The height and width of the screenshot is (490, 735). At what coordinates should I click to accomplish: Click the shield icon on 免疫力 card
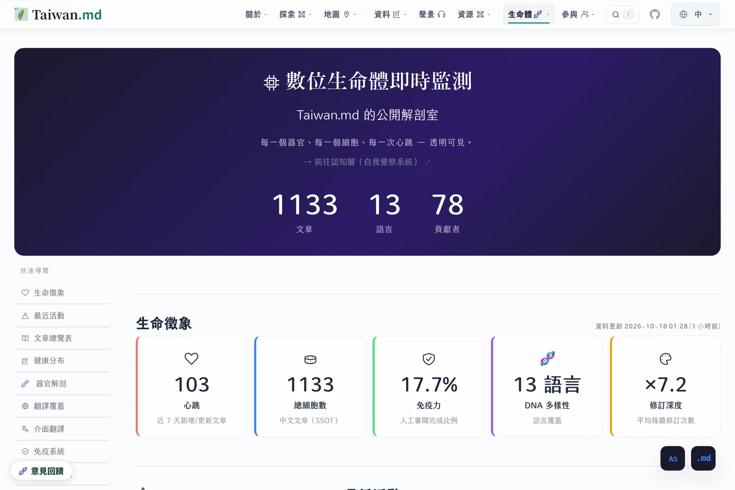429,359
